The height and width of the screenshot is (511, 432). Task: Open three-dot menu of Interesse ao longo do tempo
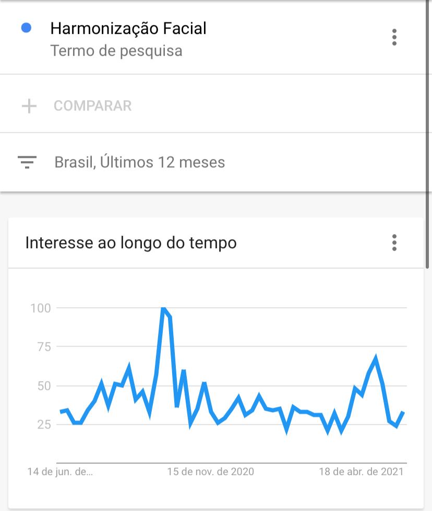pyautogui.click(x=394, y=242)
